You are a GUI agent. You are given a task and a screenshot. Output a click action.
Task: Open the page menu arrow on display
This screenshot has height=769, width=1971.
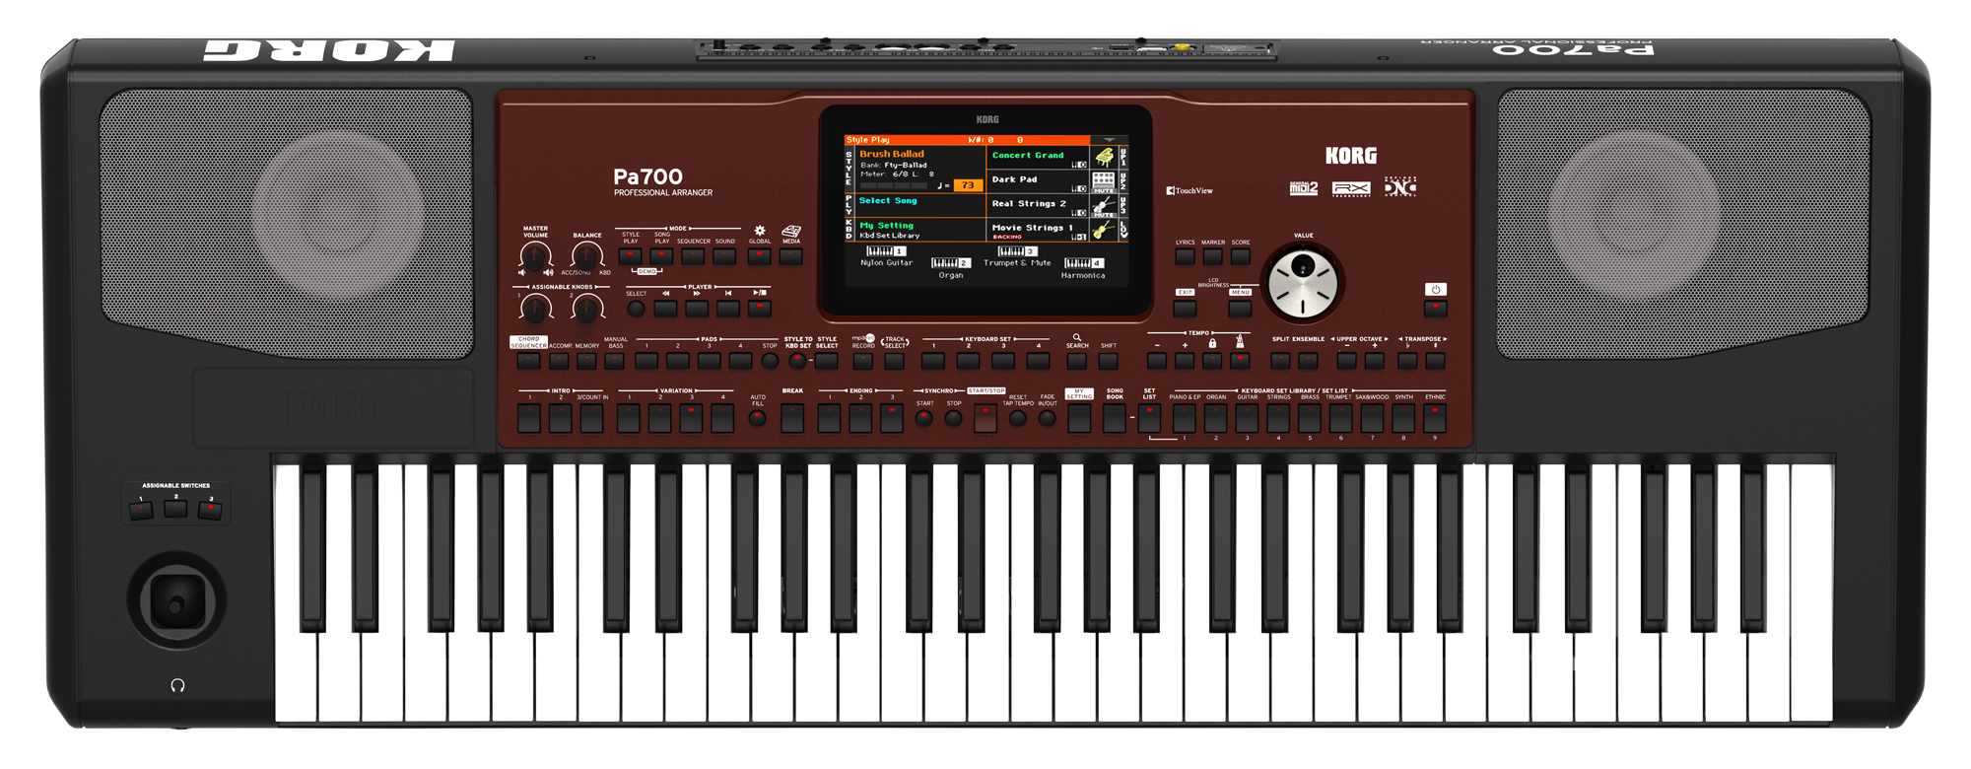(1110, 140)
